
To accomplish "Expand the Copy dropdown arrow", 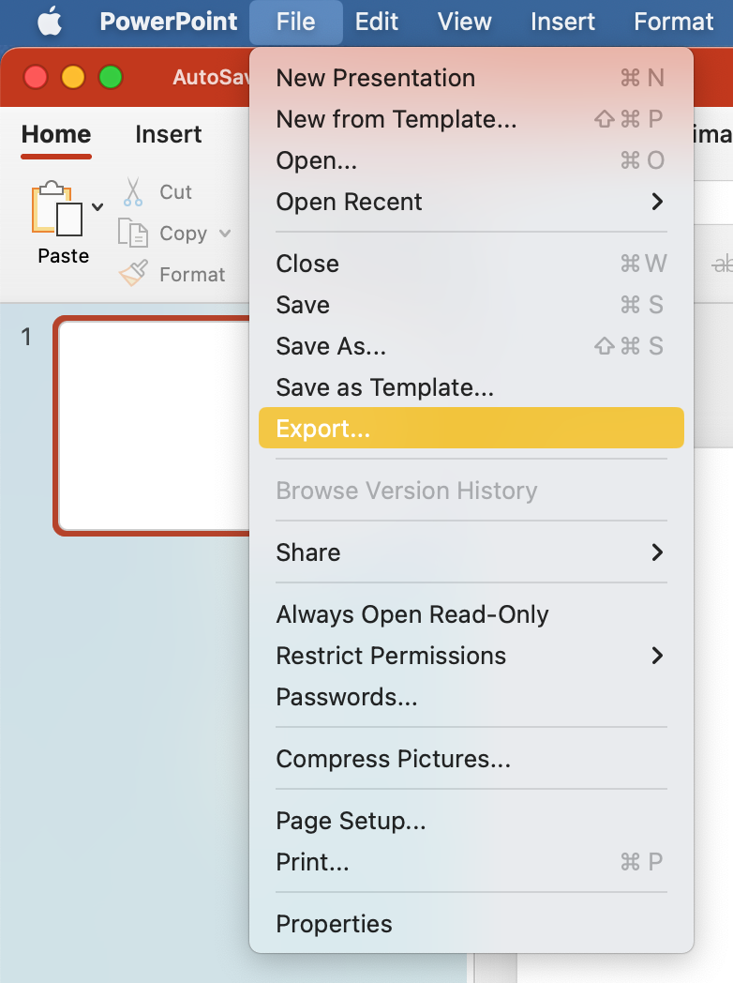I will [x=225, y=234].
